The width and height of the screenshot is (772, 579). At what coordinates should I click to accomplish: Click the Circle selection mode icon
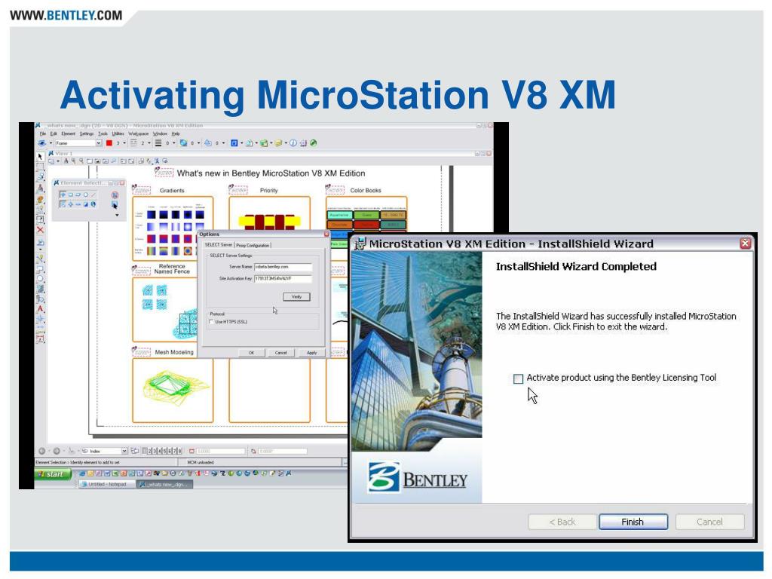click(x=86, y=195)
